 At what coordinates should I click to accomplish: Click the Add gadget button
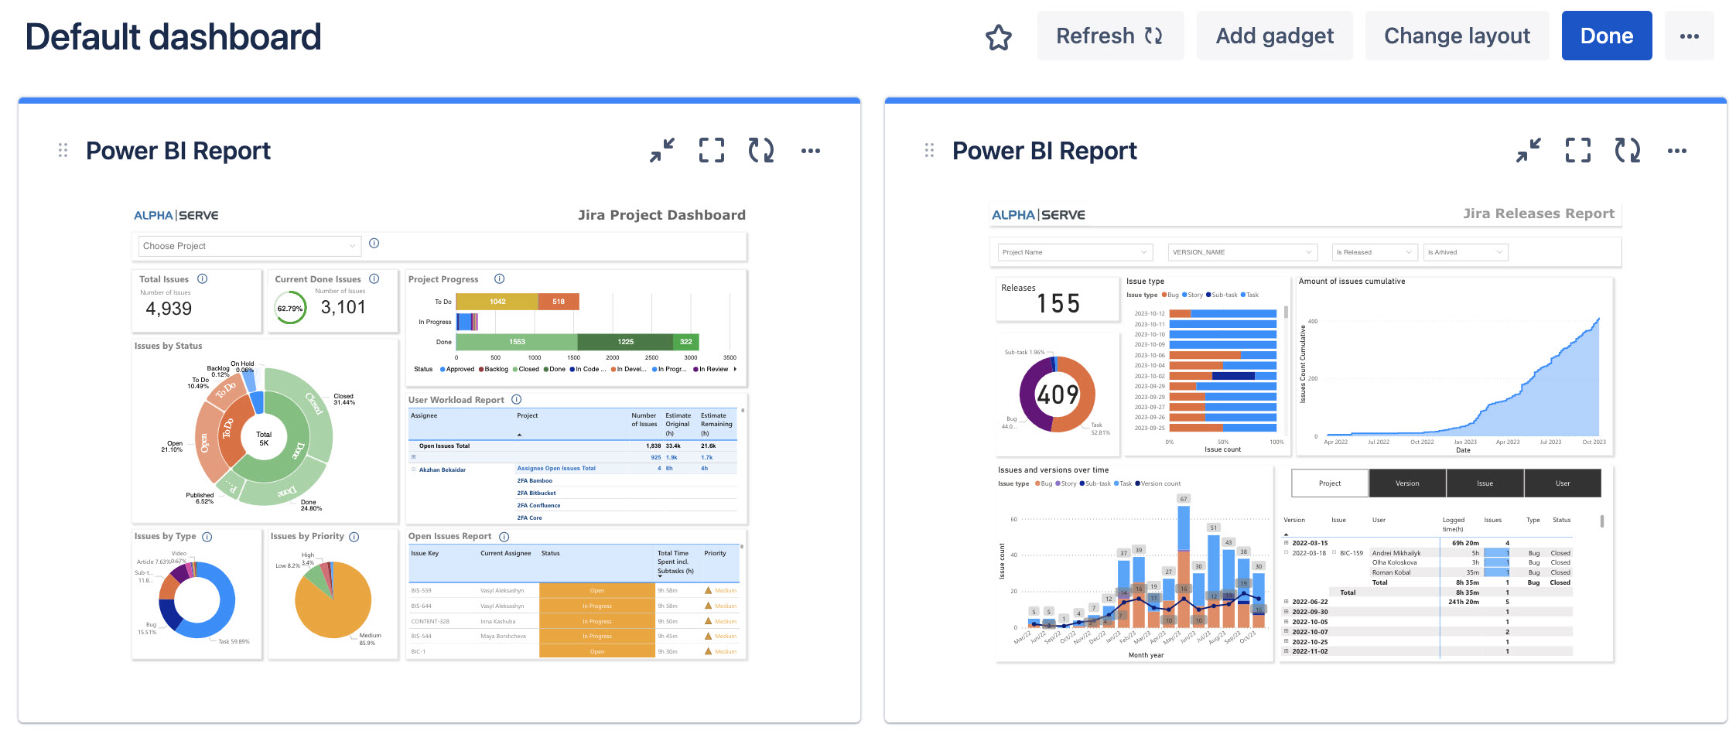(1274, 36)
